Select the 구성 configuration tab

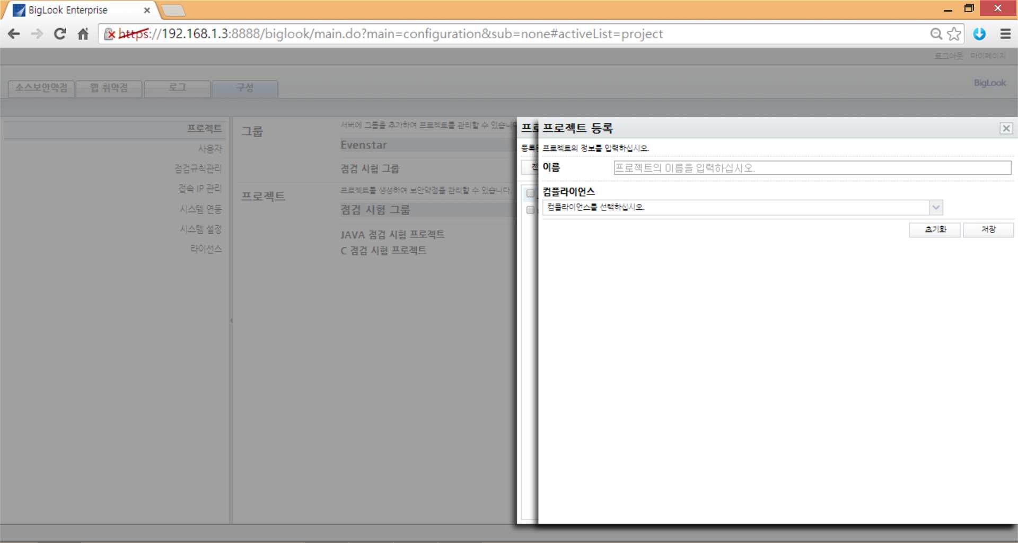pyautogui.click(x=245, y=88)
